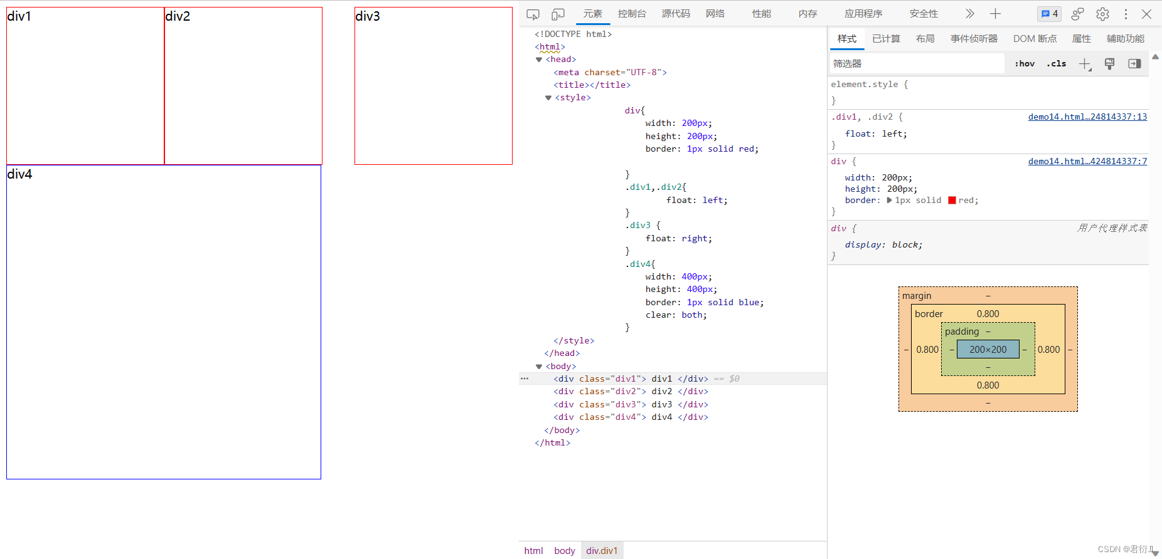This screenshot has width=1162, height=559.
Task: Collapse the body element node
Action: 539,367
